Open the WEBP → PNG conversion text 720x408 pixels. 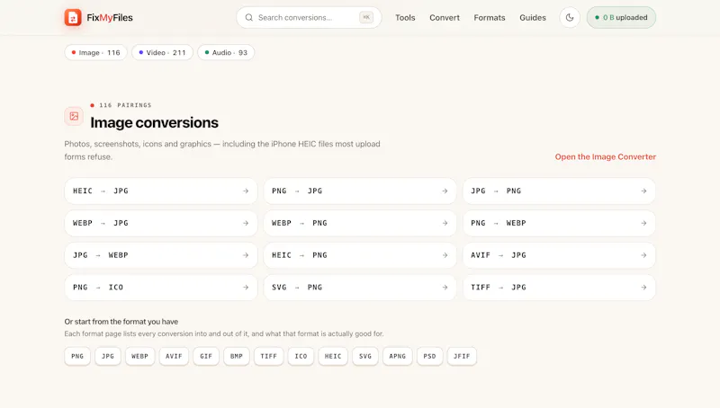click(x=300, y=223)
